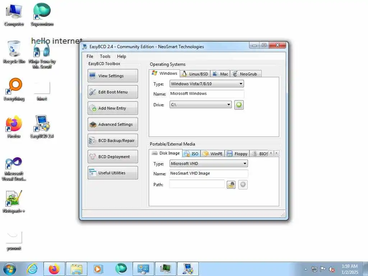
Task: Click the Action Center flag icon
Action: [x=323, y=269]
